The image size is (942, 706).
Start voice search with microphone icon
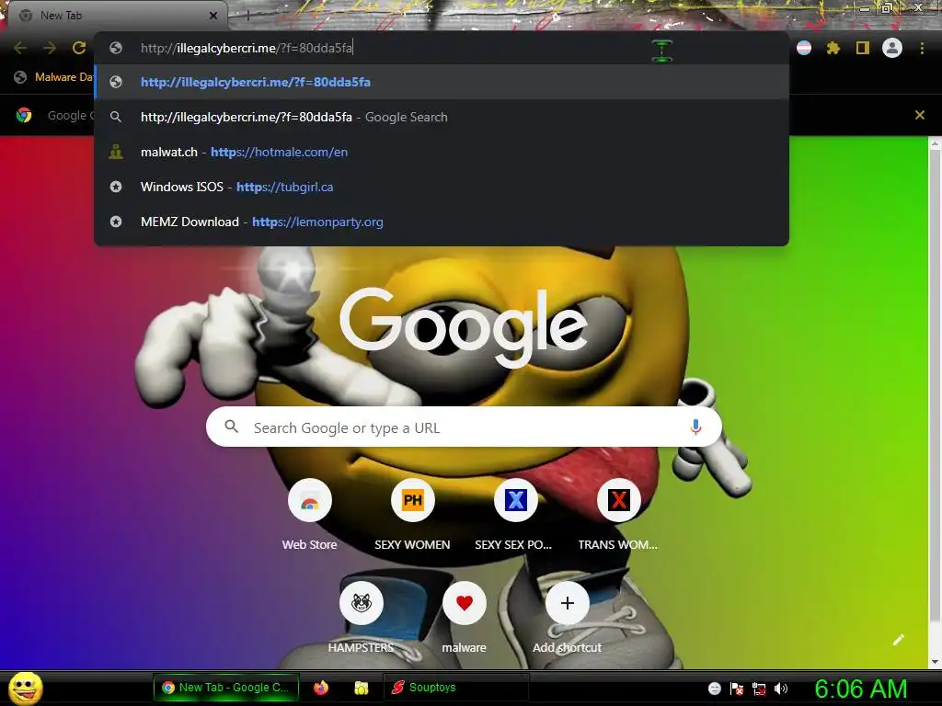(695, 427)
